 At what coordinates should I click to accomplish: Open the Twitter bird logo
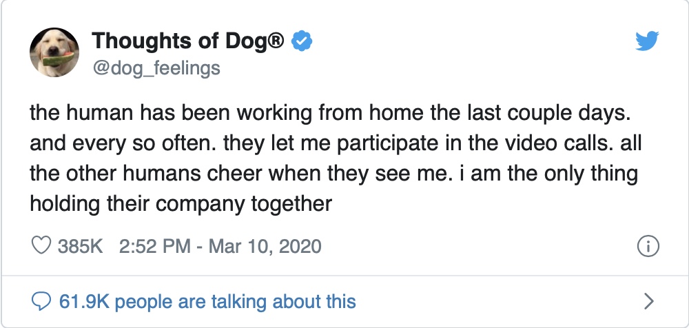click(647, 42)
